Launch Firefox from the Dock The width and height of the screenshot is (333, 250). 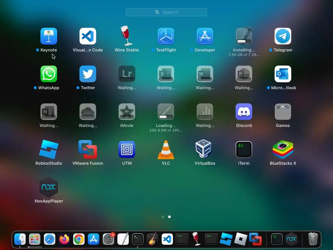coord(64,239)
